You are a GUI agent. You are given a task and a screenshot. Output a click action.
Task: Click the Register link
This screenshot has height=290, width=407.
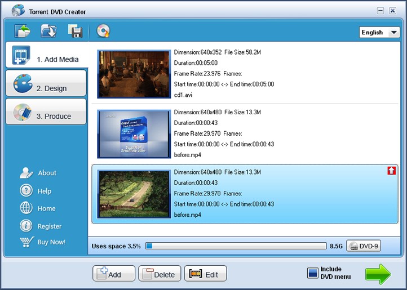tap(50, 226)
